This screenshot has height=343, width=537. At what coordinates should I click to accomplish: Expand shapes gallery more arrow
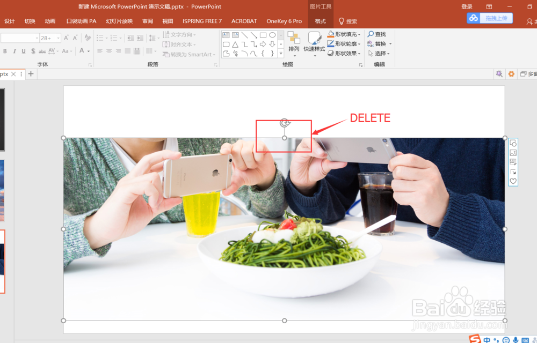pos(281,53)
